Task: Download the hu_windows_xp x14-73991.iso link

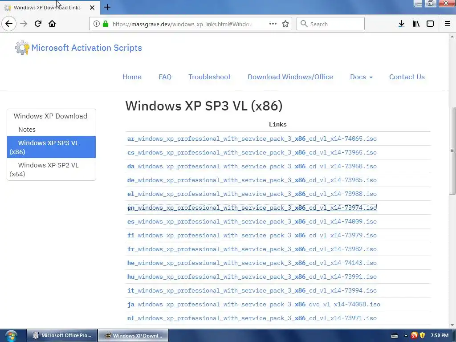Action: pos(252,277)
